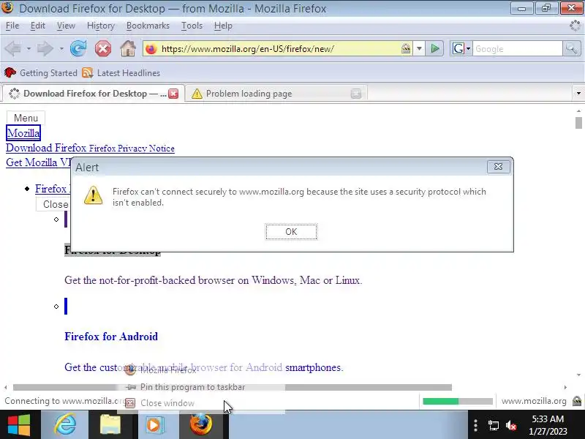This screenshot has width=585, height=439.
Task: Open the list all tabs dropdown
Action: click(x=578, y=93)
